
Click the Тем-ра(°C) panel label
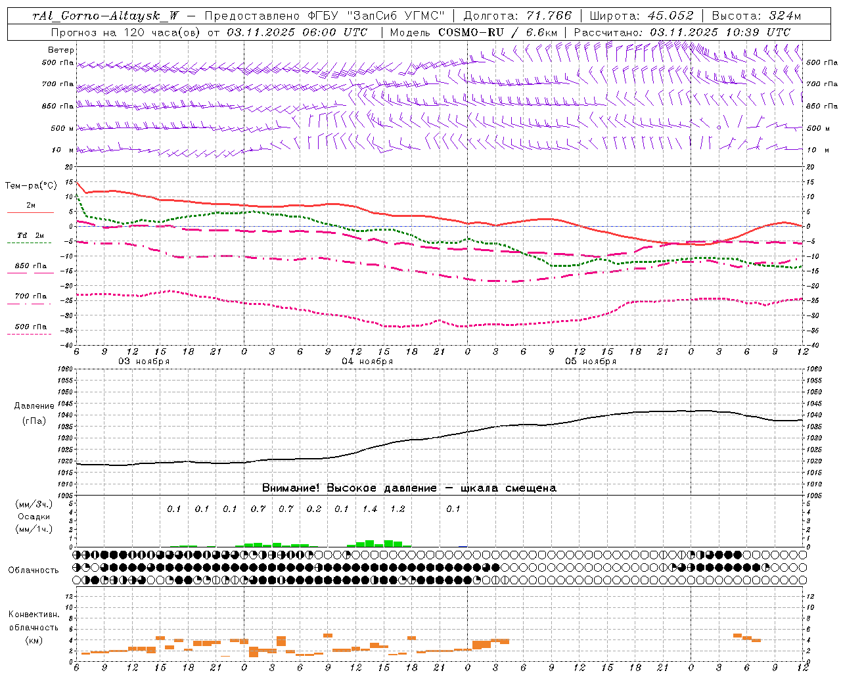[x=30, y=186]
